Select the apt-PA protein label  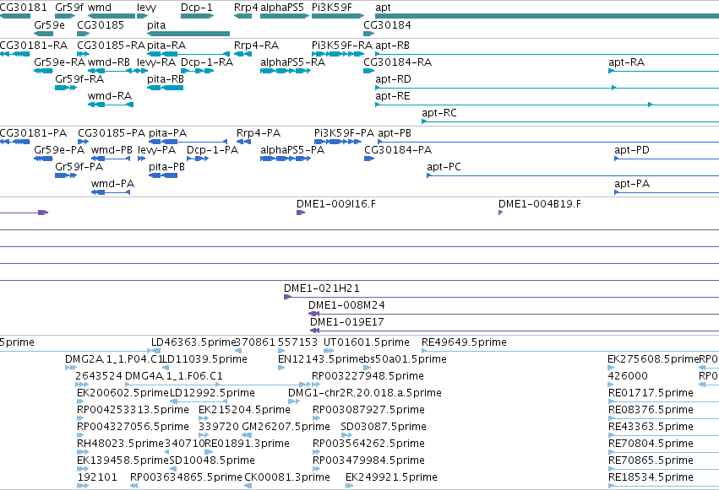point(632,185)
